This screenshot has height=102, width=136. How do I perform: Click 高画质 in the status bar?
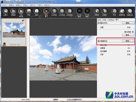tap(55, 100)
